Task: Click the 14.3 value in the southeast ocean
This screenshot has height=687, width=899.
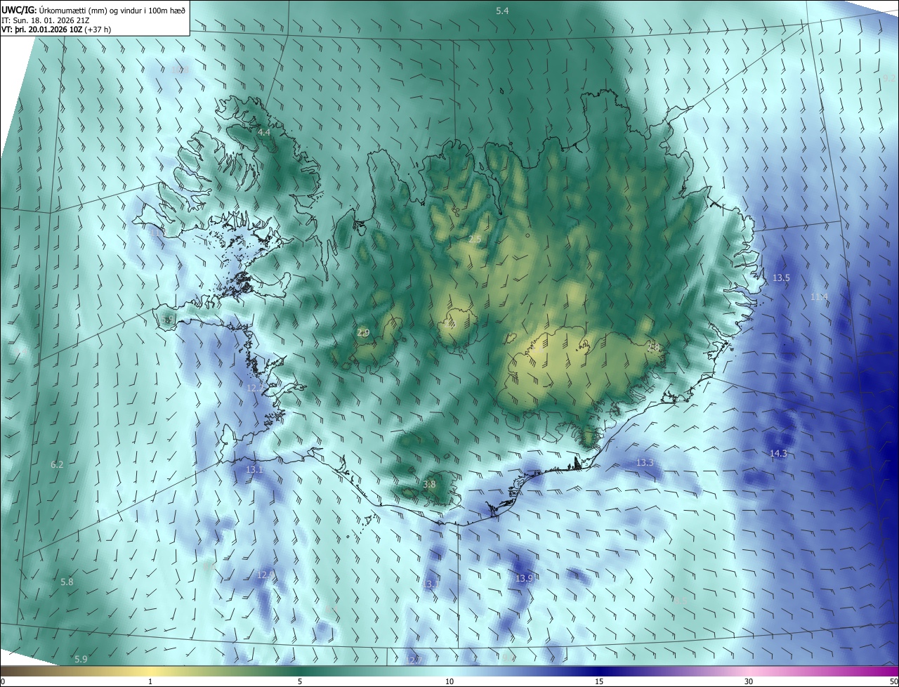Action: [x=778, y=454]
